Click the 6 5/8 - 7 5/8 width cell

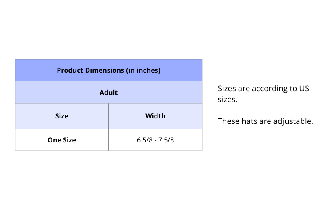point(155,140)
